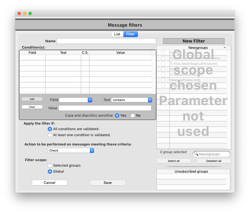Check the fr.usenet.distribution newsgroup
This screenshot has width=250, height=213.
[163, 74]
